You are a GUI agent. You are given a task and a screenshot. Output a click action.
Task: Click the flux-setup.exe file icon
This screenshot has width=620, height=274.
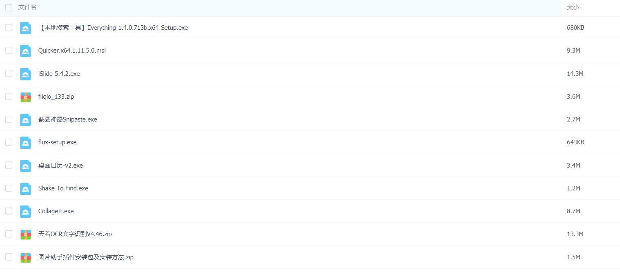point(25,142)
